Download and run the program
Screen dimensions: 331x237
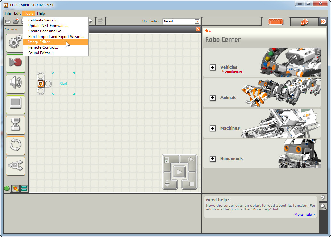point(179,172)
